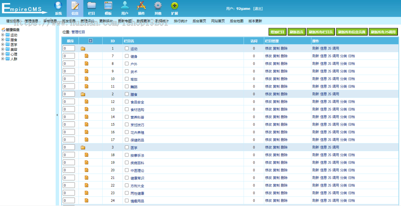Expand the 美容 tree node

(3, 49)
